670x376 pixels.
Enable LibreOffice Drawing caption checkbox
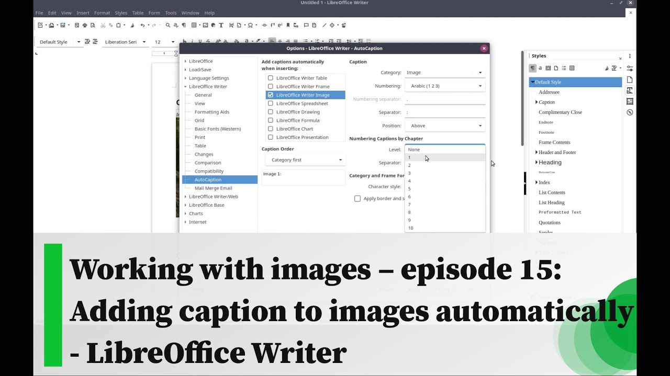271,112
